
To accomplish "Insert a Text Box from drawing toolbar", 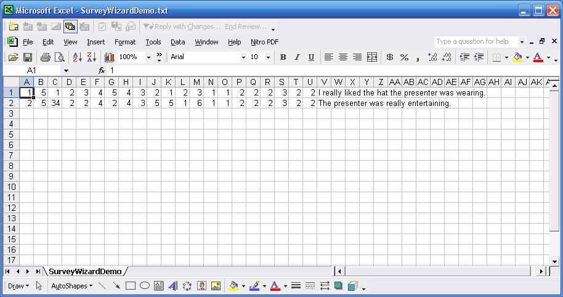I will click(159, 286).
